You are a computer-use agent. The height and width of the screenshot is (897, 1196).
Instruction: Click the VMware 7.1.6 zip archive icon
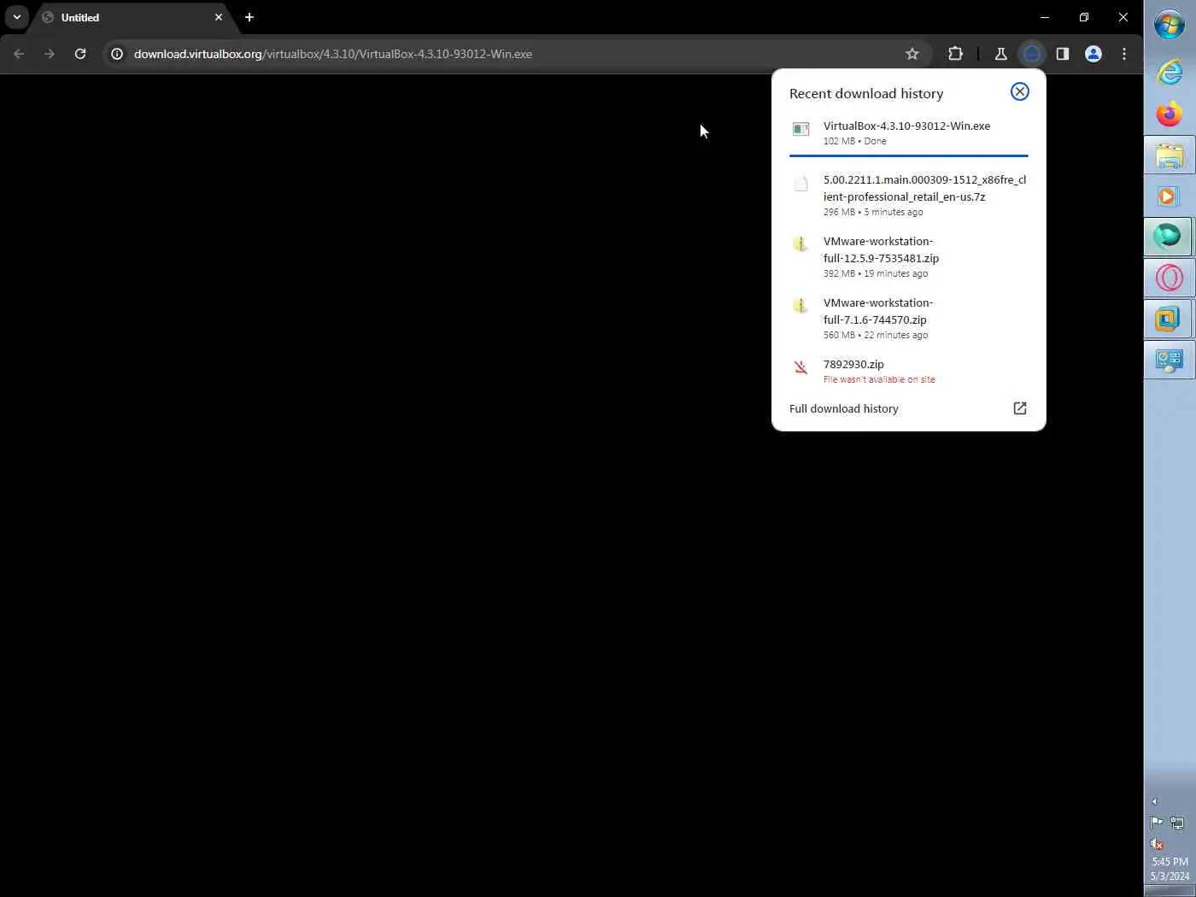point(800,306)
